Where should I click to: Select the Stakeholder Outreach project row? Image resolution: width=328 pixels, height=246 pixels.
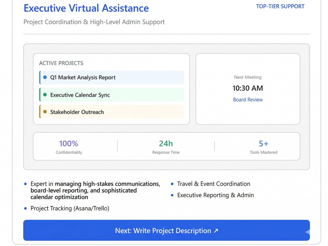point(112,112)
